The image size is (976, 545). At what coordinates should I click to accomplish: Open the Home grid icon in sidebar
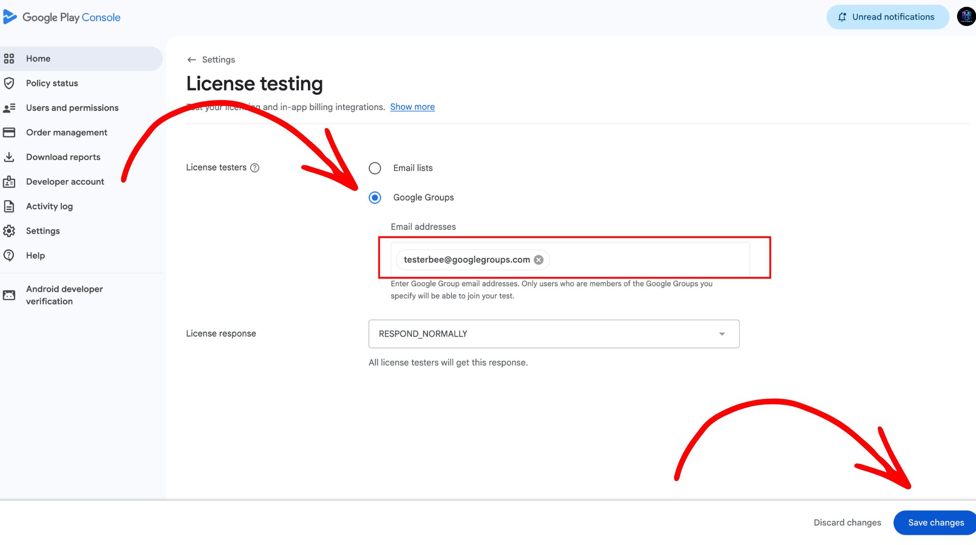coord(9,59)
